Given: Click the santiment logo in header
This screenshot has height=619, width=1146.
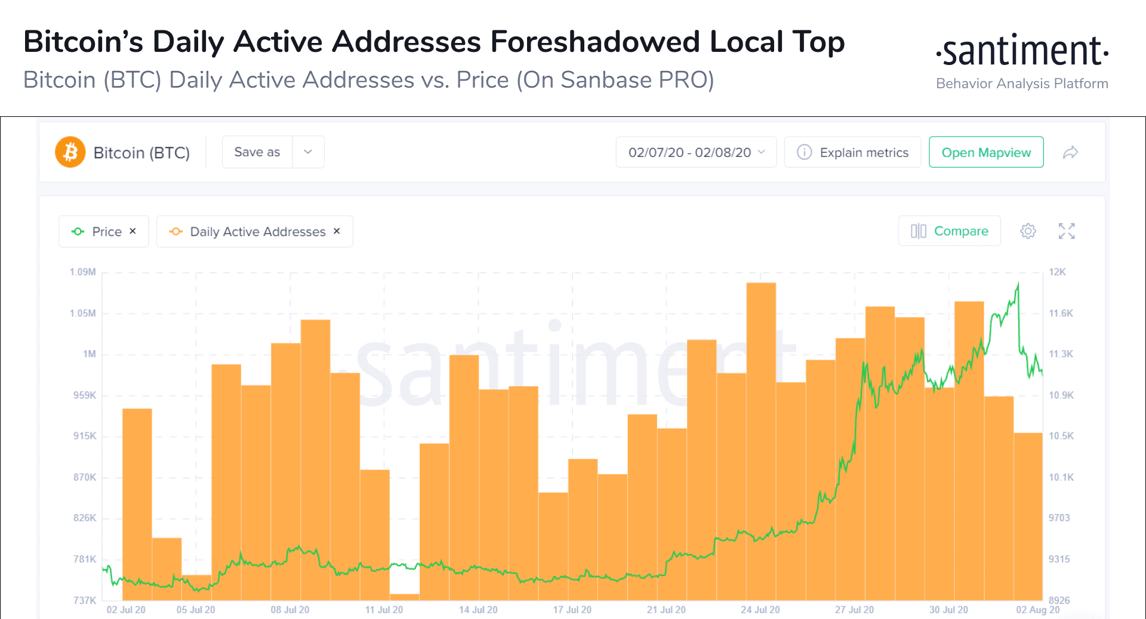Looking at the screenshot, I should coord(1022,51).
